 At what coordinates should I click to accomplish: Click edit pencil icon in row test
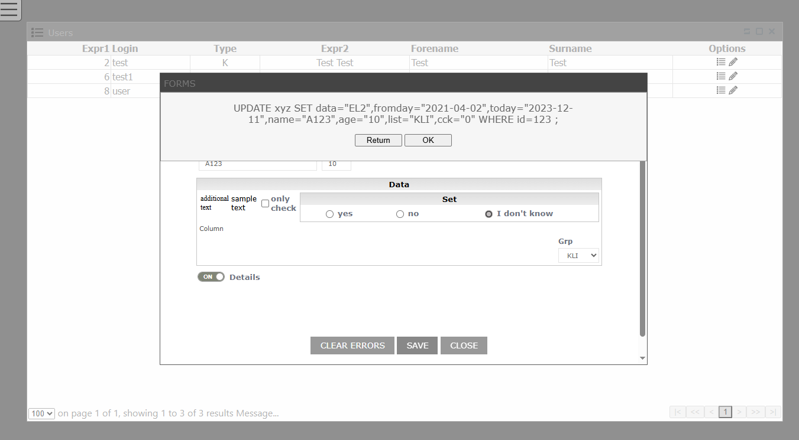point(733,62)
